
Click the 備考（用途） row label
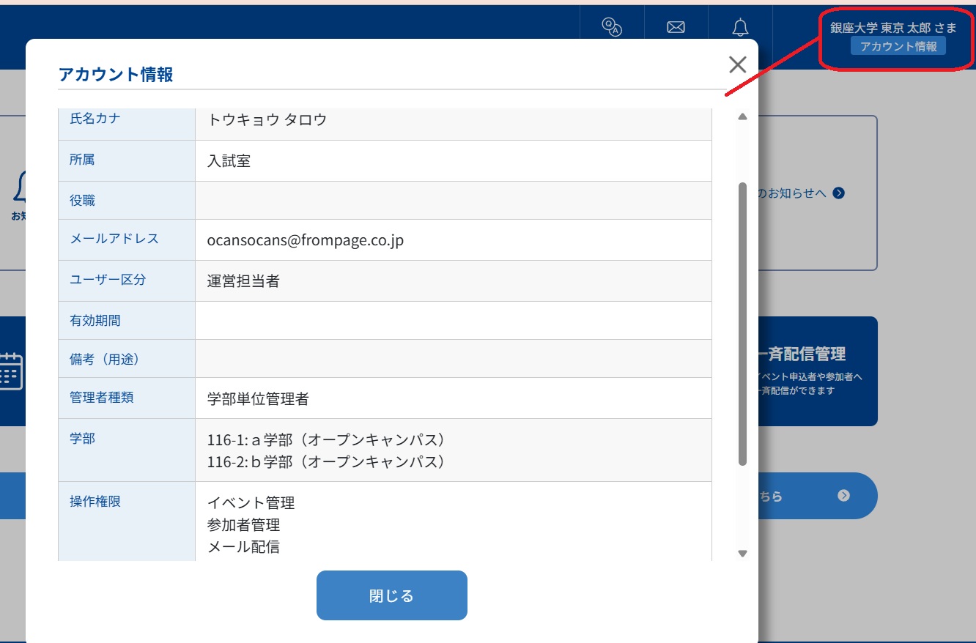[x=105, y=359]
